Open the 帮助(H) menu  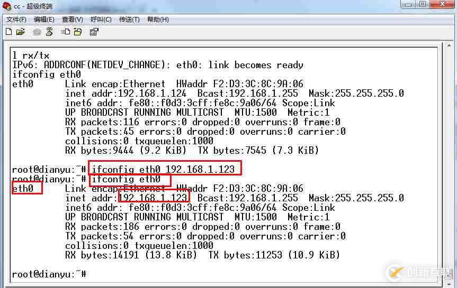click(158, 20)
